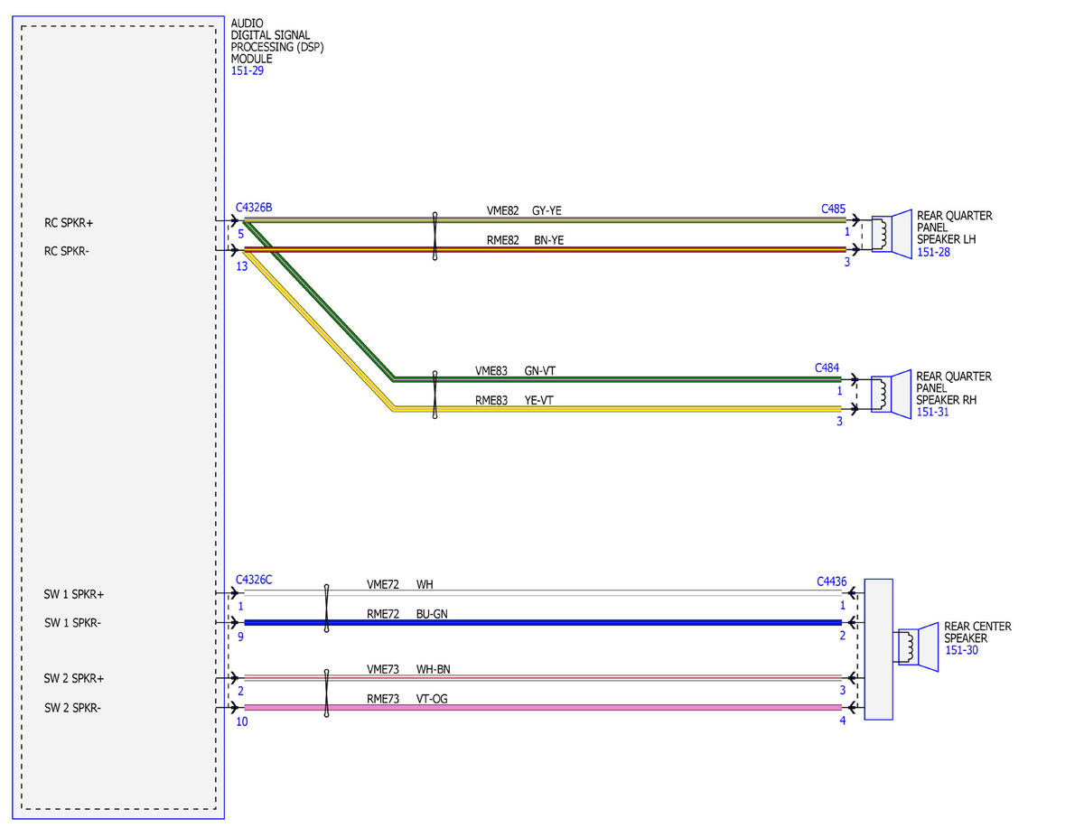Select the C485 connector label
Viewport: 1084px width, 837px height.
[833, 209]
